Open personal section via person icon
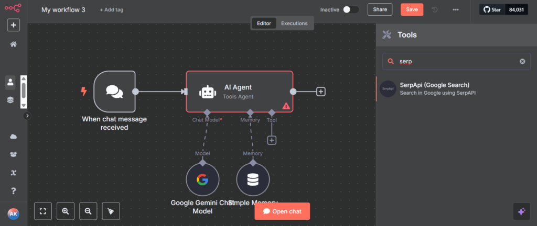The width and height of the screenshot is (537, 226). (10, 82)
